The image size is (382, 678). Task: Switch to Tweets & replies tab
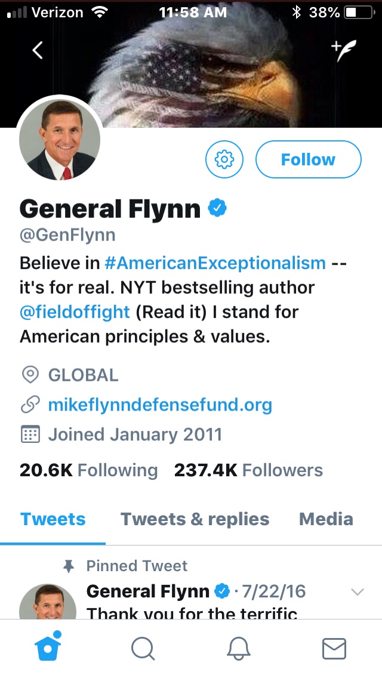pyautogui.click(x=195, y=519)
